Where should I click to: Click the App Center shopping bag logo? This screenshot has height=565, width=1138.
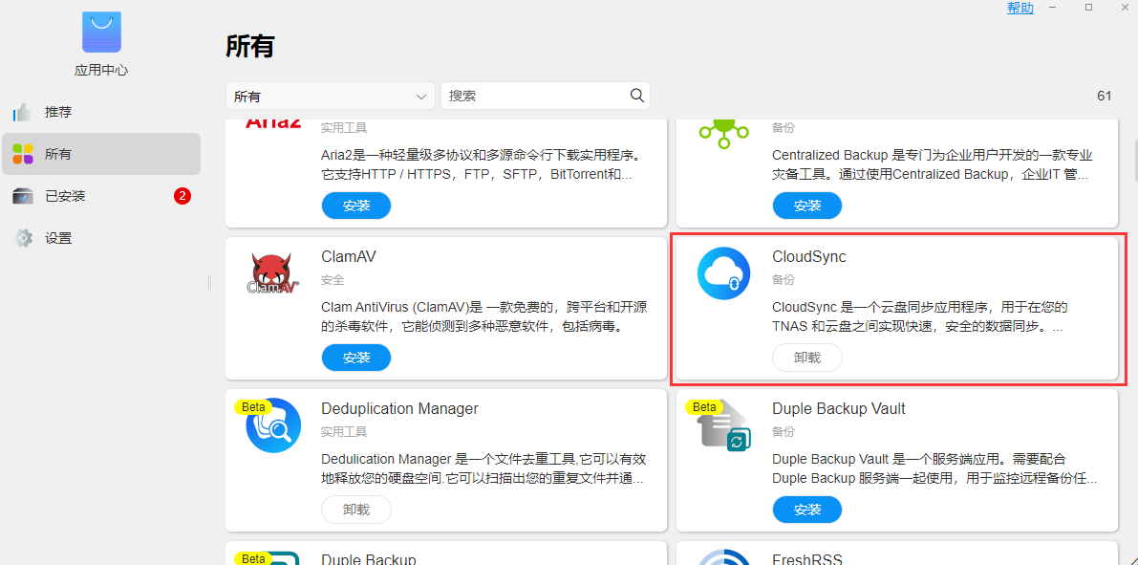pos(101,33)
